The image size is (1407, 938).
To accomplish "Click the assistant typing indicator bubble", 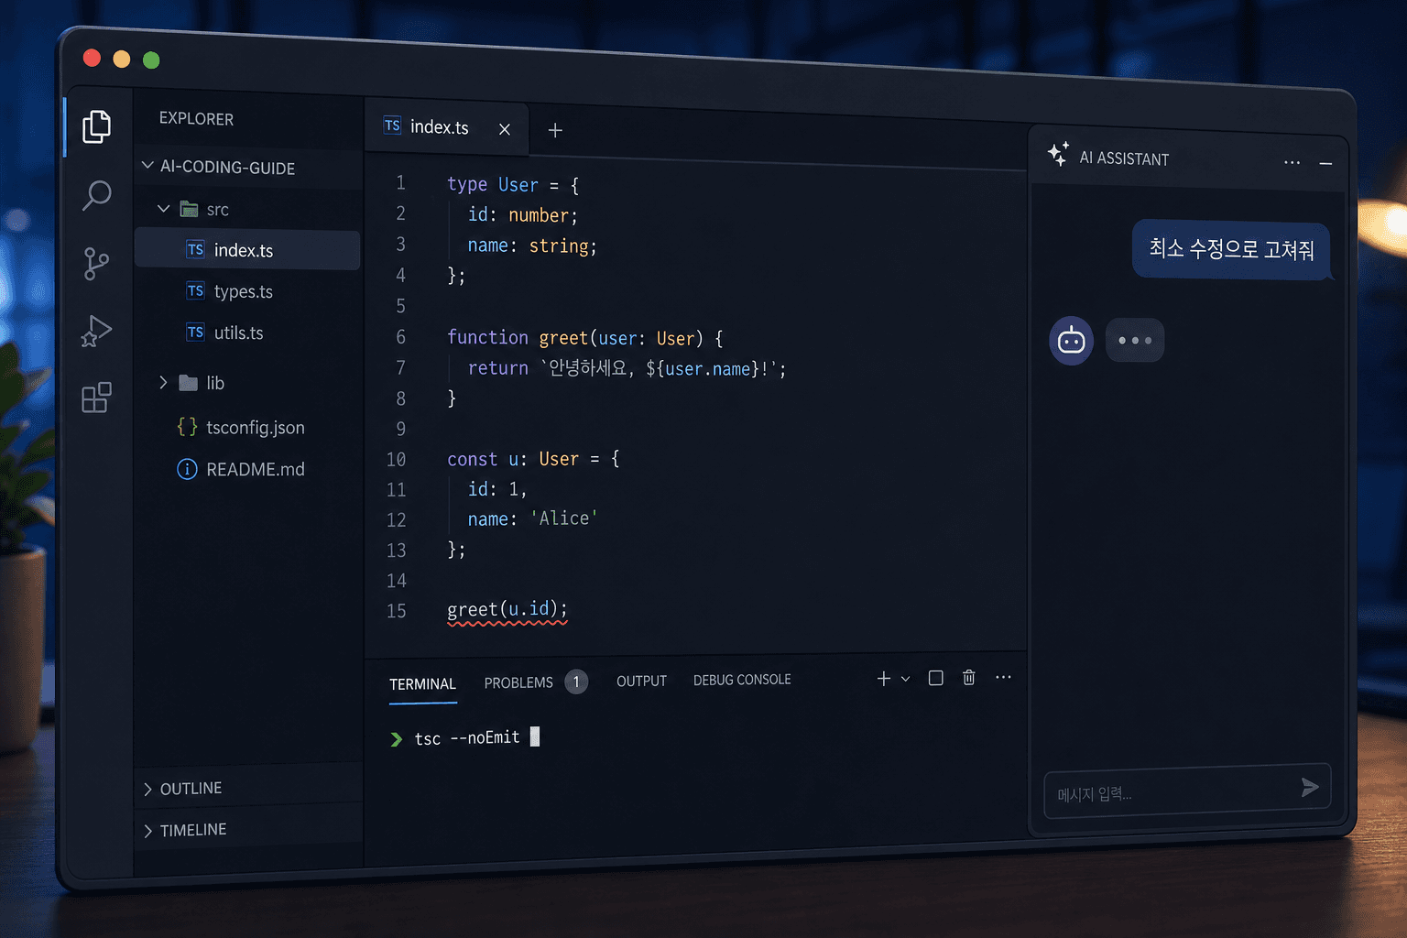I will tap(1135, 341).
